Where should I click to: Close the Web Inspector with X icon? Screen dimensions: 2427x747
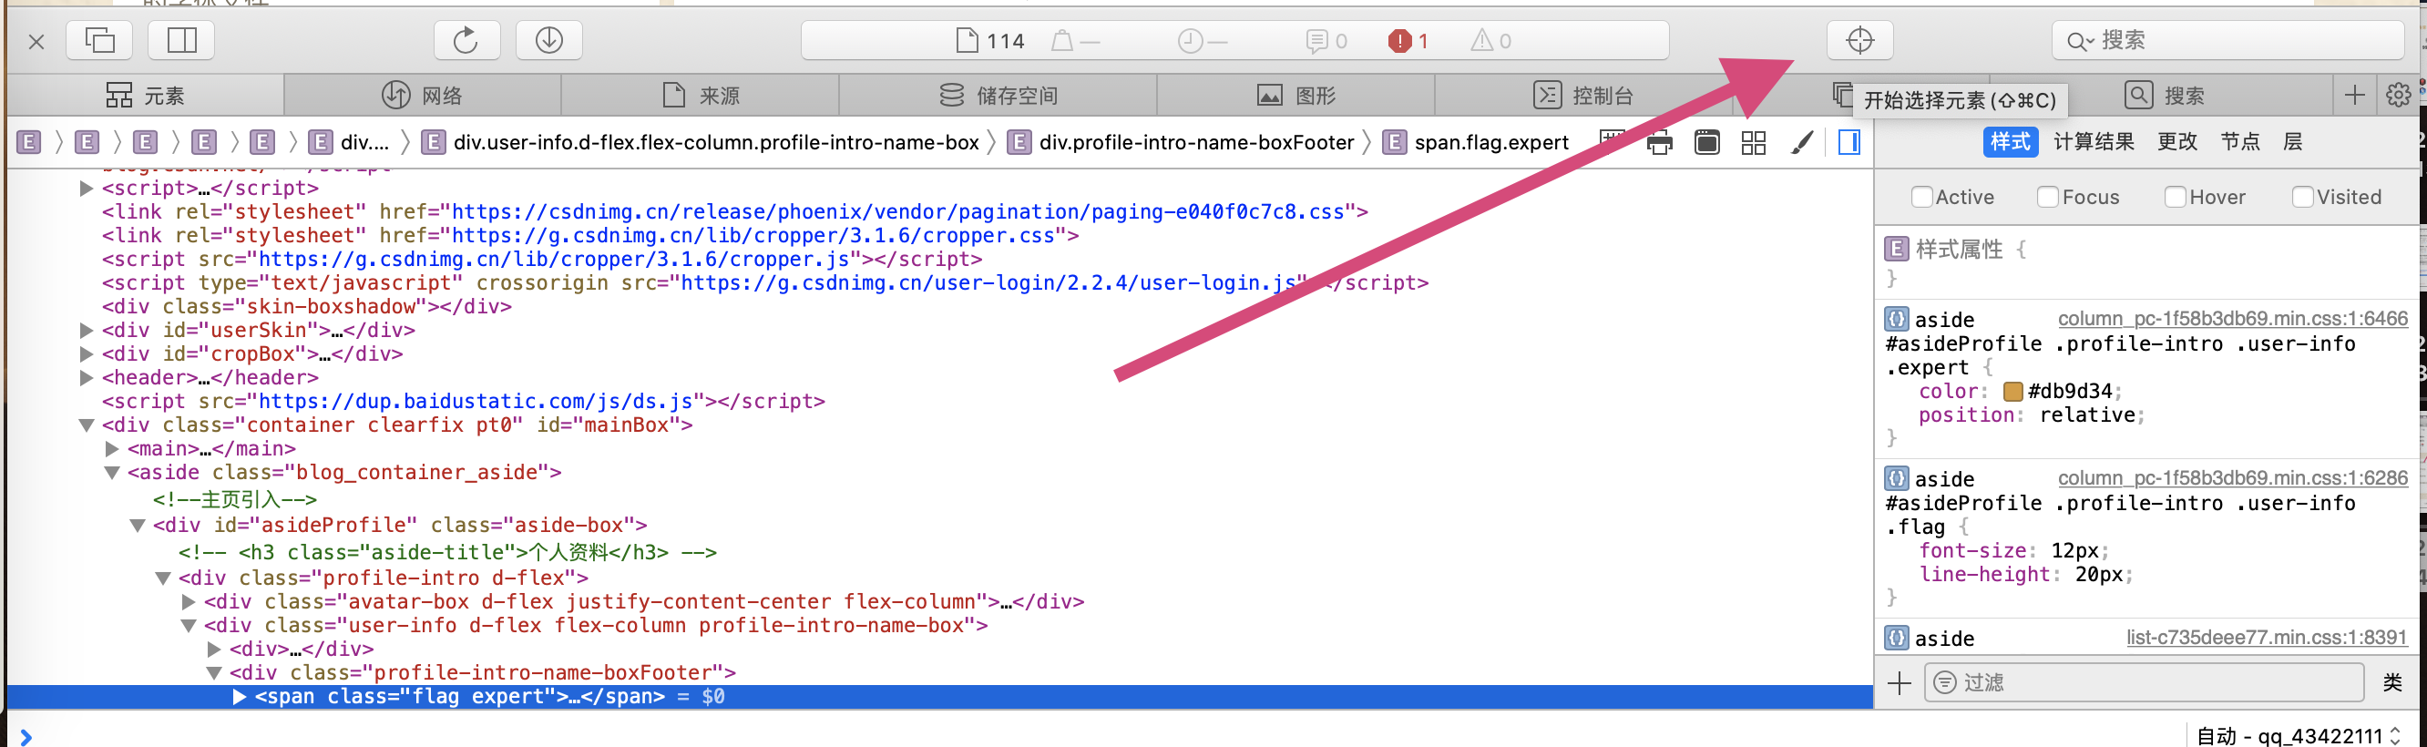coord(36,41)
